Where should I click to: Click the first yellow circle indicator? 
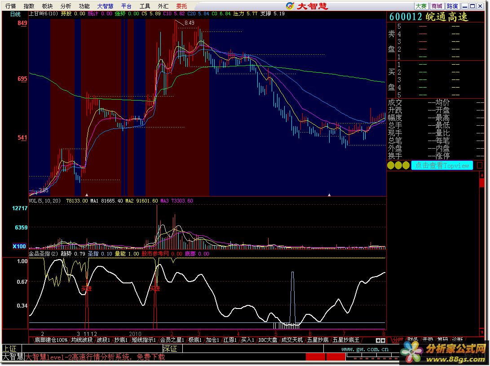click(391, 165)
